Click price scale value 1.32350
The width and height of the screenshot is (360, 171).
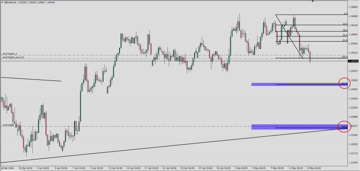[353, 135]
